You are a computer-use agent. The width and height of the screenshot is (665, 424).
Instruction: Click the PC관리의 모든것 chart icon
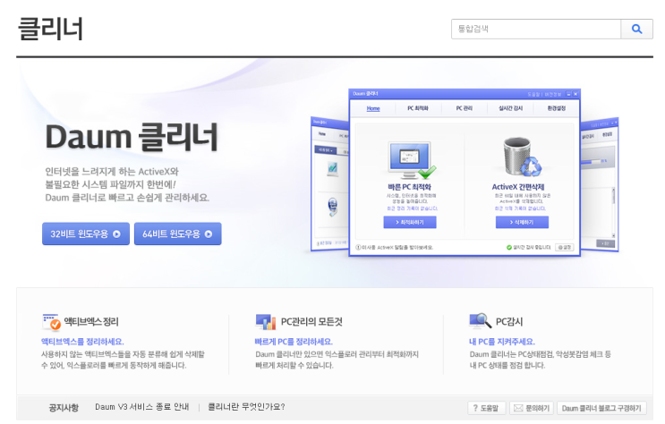[x=266, y=322]
